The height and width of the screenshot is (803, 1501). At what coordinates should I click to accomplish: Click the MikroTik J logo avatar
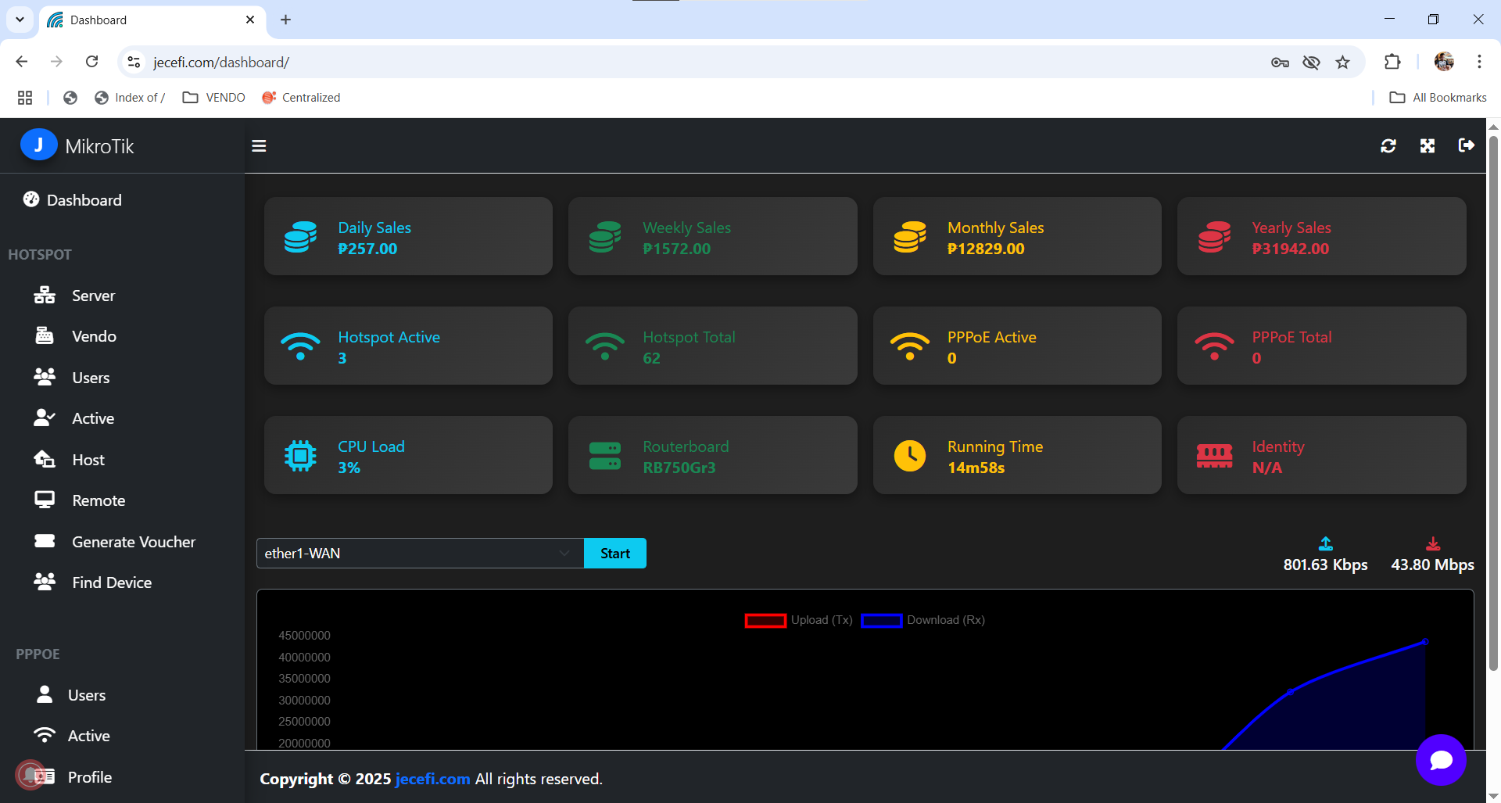(x=38, y=145)
